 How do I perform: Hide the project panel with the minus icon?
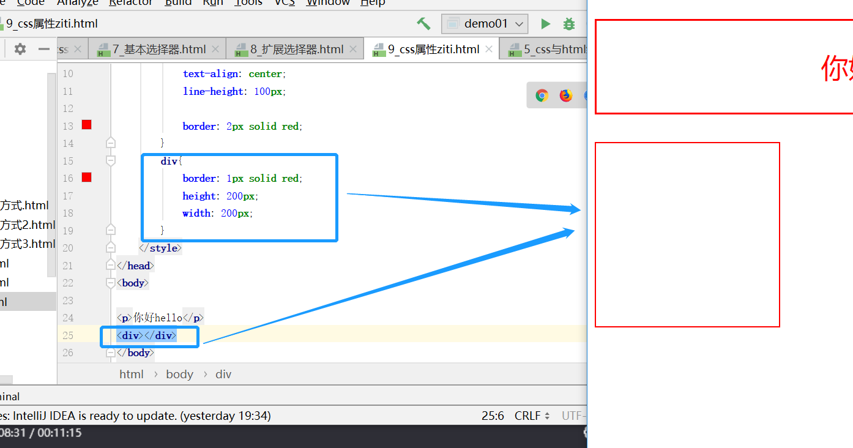[43, 49]
